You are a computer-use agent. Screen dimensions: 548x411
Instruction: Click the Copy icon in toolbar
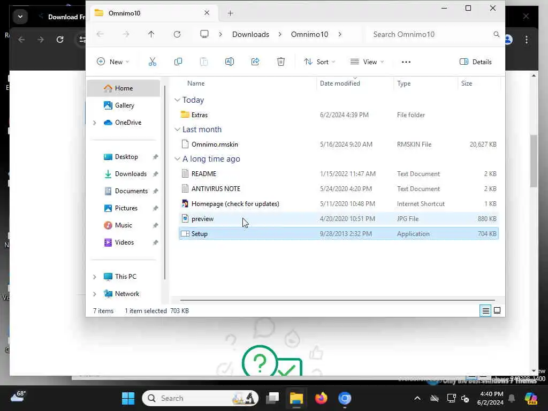coord(178,62)
